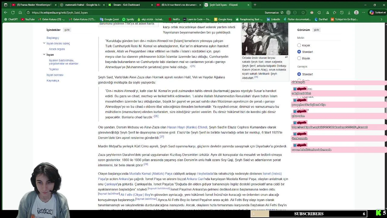Open the Downloads arrow icon
Screen dimensions: 387x218
pyautogui.click(x=349, y=12)
